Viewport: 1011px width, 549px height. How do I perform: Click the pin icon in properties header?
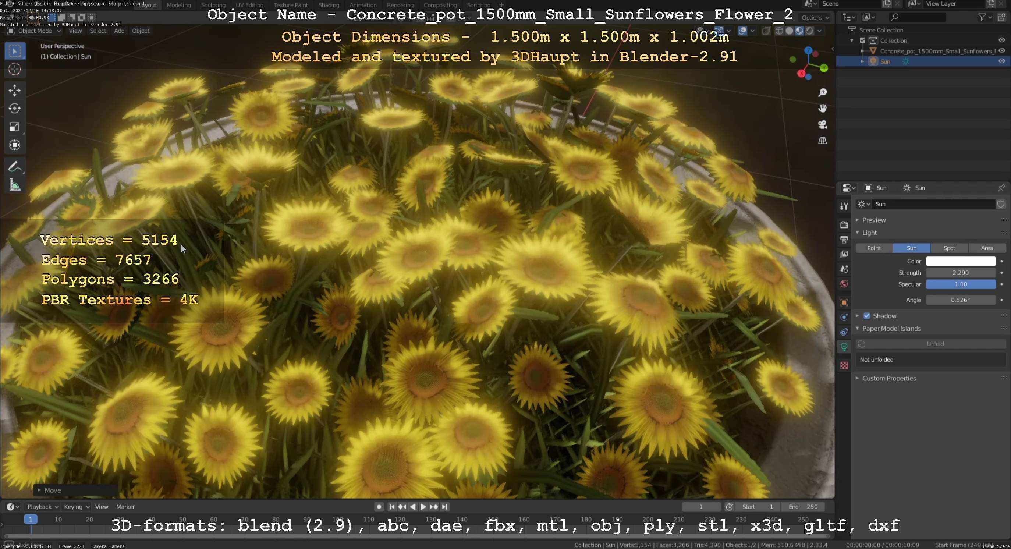[1001, 188]
